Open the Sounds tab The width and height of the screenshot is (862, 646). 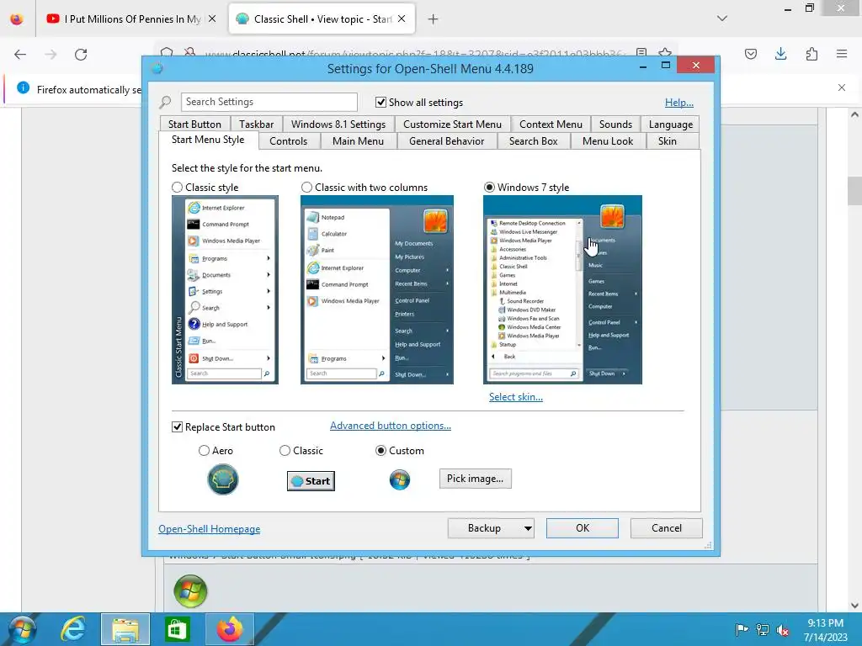[615, 124]
